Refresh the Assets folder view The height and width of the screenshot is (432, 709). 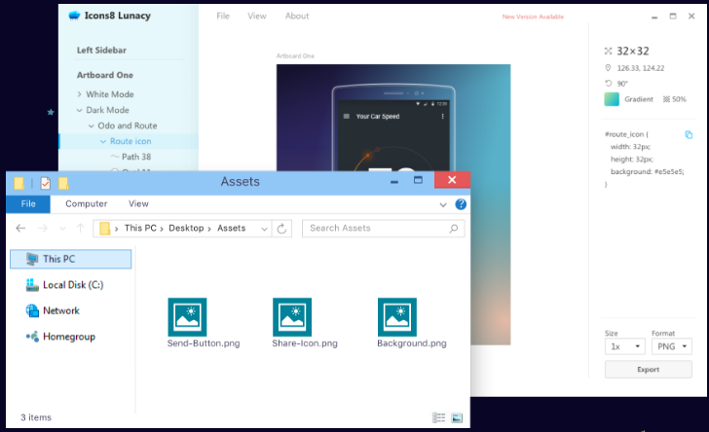pyautogui.click(x=281, y=229)
